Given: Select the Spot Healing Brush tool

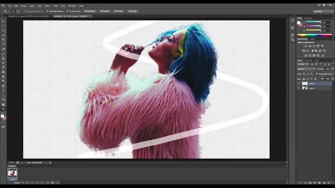Looking at the screenshot, I should point(3,49).
